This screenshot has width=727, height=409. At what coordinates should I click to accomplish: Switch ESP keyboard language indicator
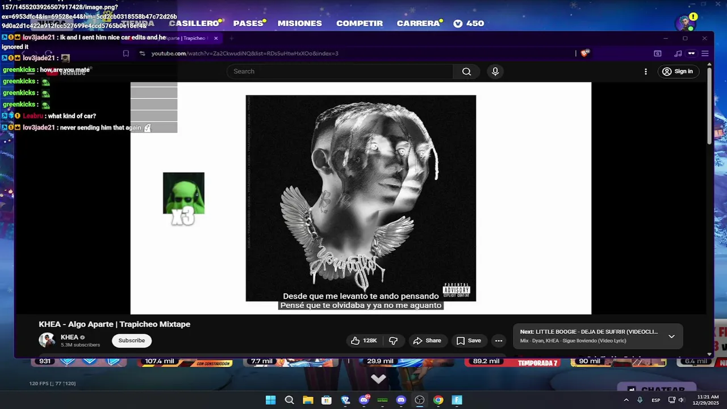pos(656,400)
